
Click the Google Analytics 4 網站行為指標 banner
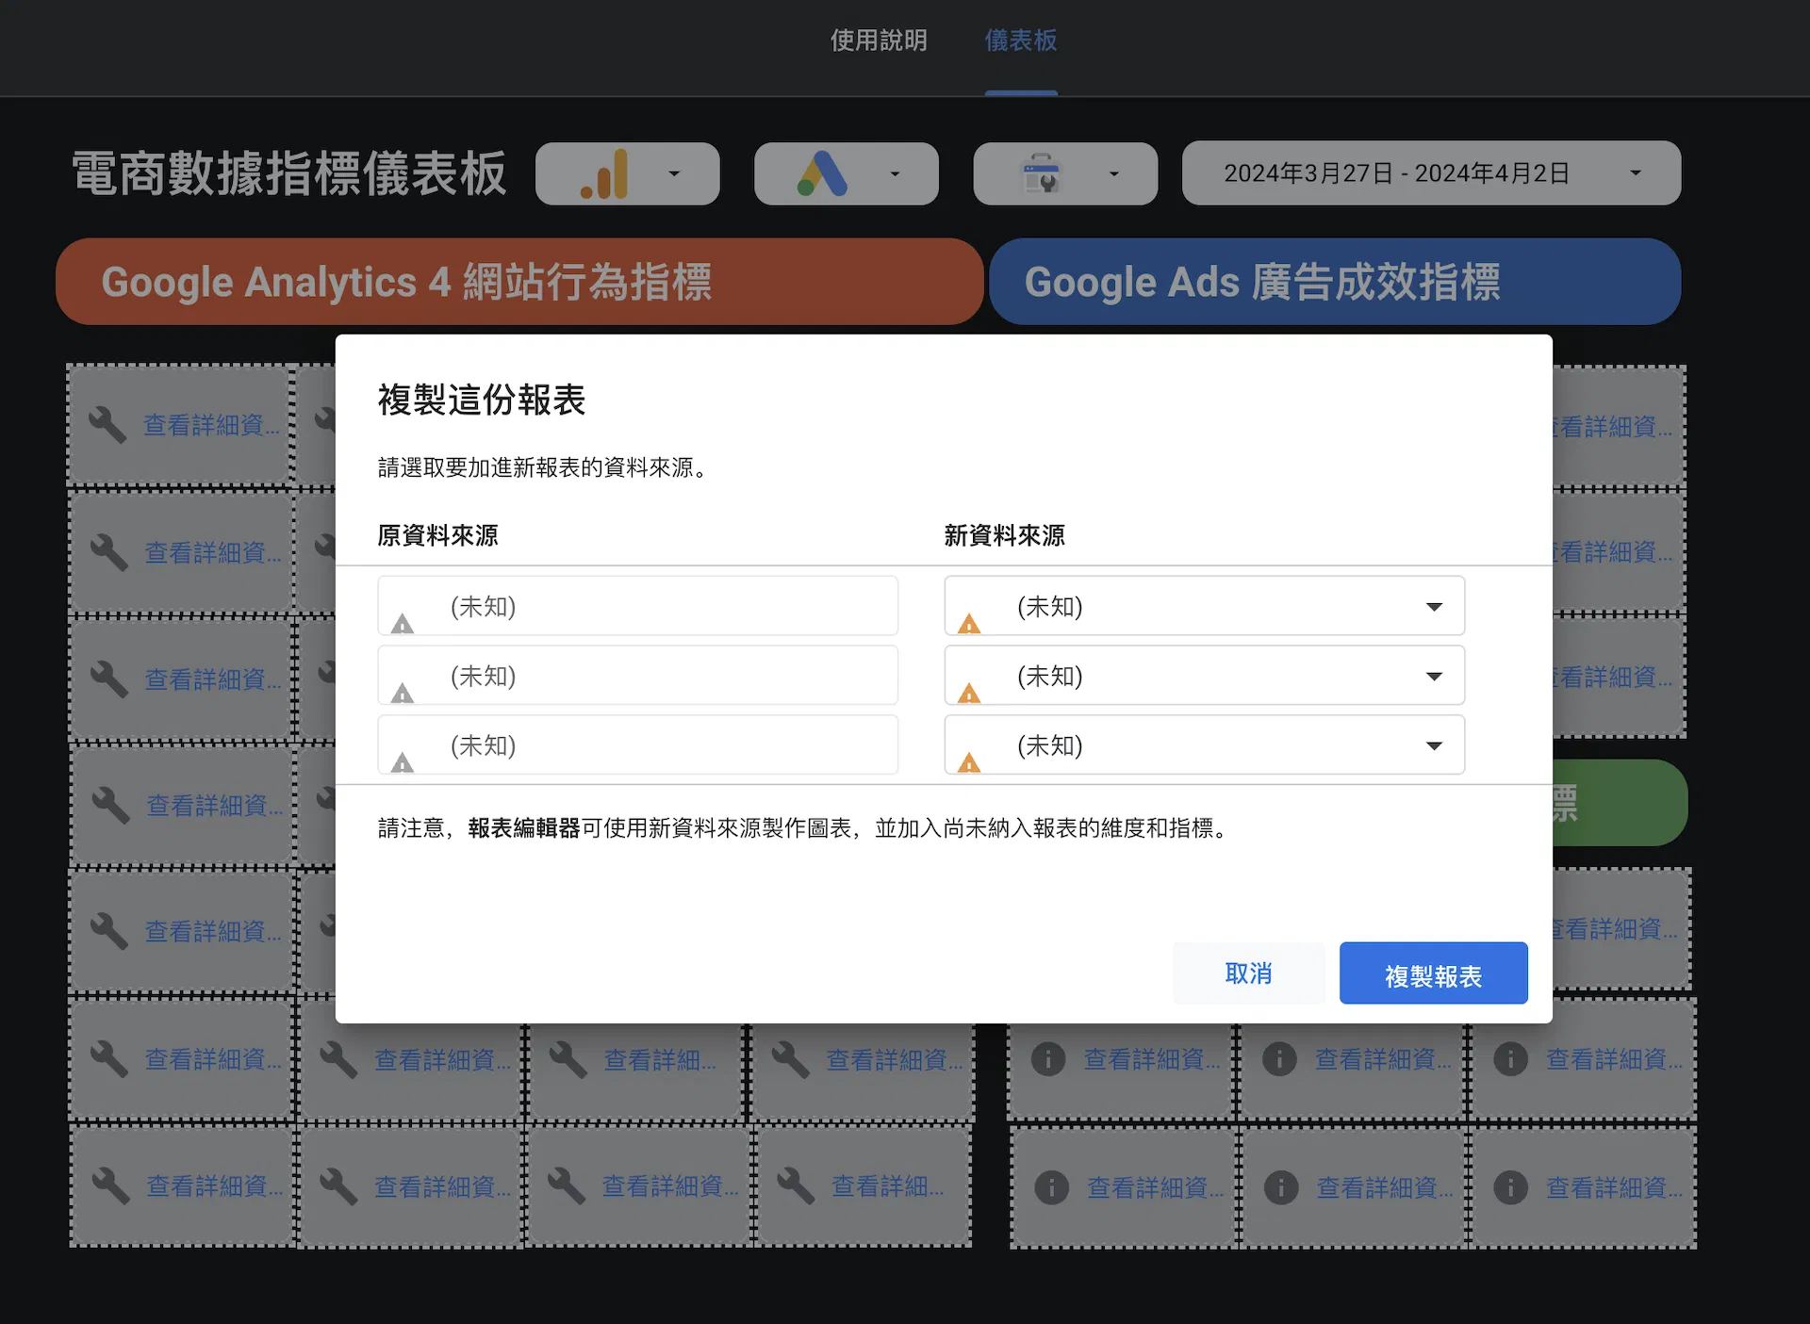click(519, 282)
